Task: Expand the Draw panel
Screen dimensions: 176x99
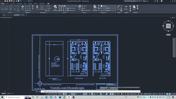Action: click(x=10, y=13)
